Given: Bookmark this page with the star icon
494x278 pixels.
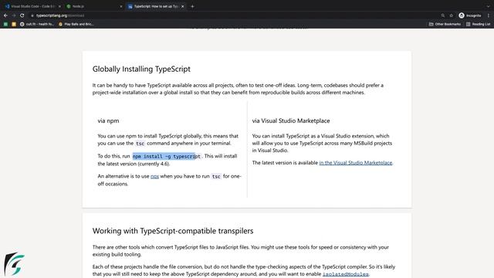Looking at the screenshot, I should (451, 15).
